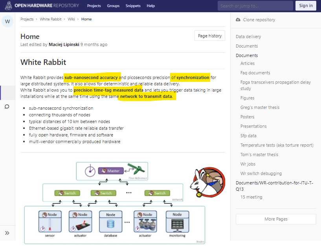Screen dimensions: 321x252
Task: Click the author name Maciej Lipinski
Action: [x=64, y=44]
